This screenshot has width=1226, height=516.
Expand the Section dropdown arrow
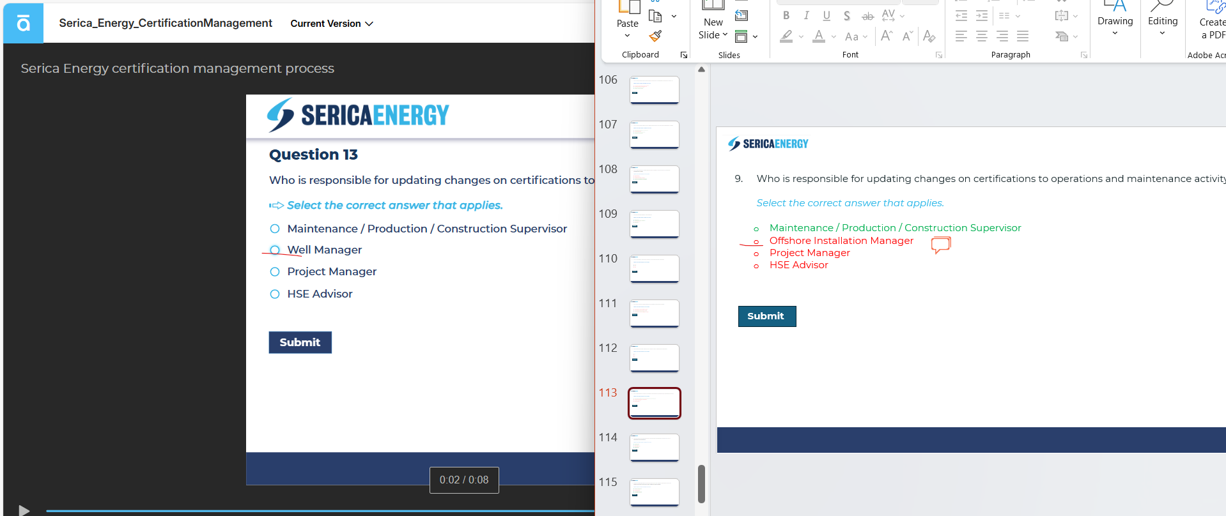pos(756,36)
